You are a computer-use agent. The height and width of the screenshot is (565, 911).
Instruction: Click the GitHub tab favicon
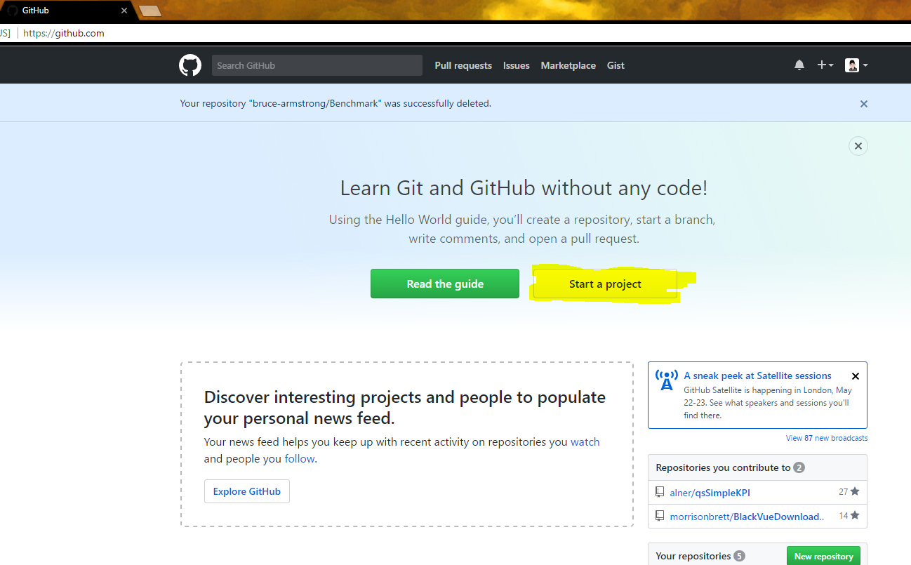[x=12, y=11]
